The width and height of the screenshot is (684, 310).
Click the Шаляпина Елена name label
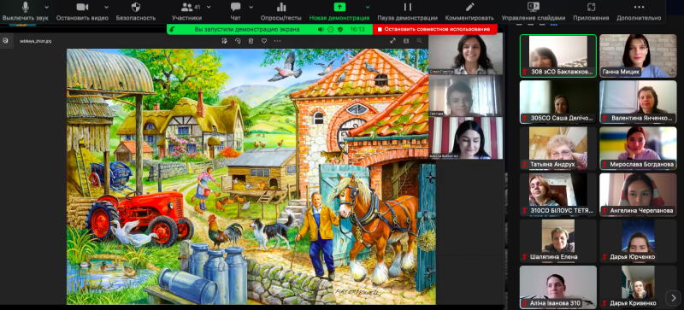(x=553, y=257)
